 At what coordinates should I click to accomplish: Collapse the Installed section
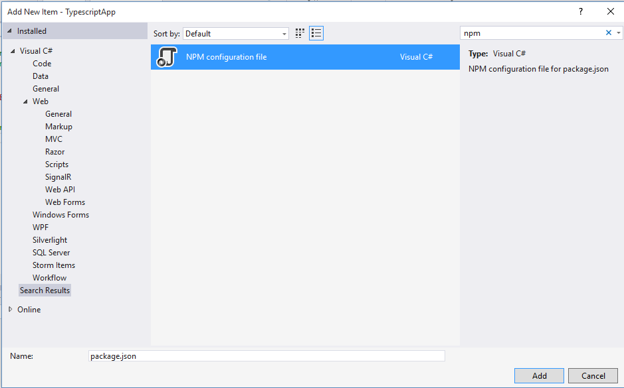click(9, 31)
